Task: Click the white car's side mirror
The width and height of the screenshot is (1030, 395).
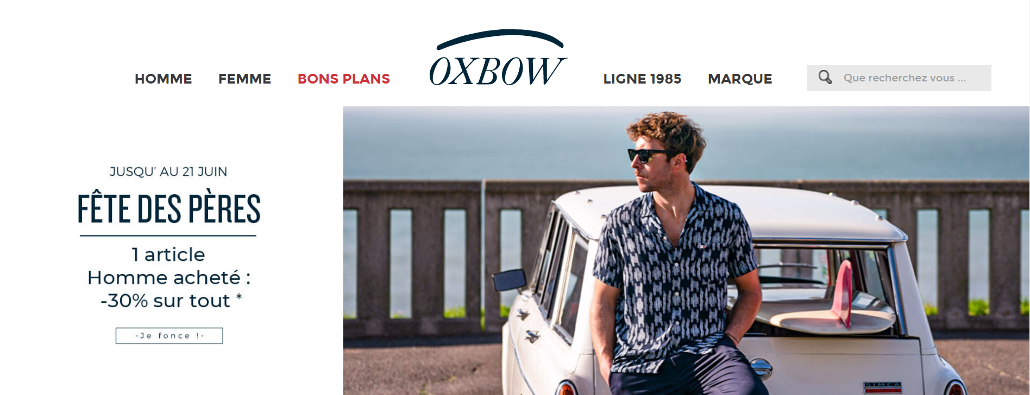Action: coord(509,280)
